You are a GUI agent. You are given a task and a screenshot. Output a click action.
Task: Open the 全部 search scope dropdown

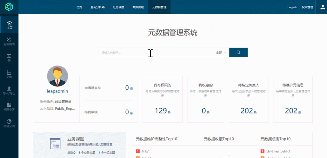pyautogui.click(x=221, y=52)
